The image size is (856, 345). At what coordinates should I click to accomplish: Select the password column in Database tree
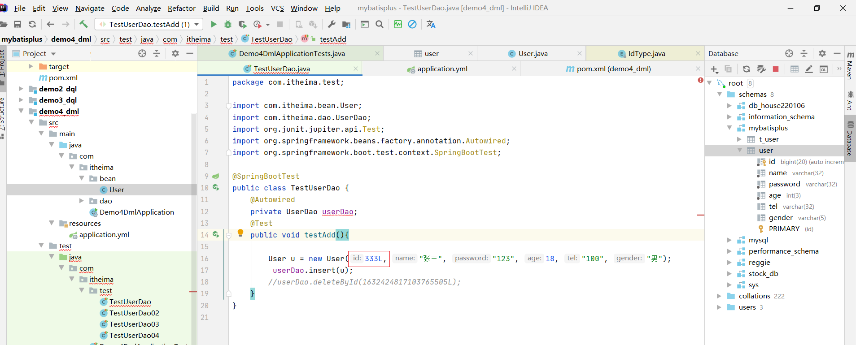pyautogui.click(x=784, y=184)
